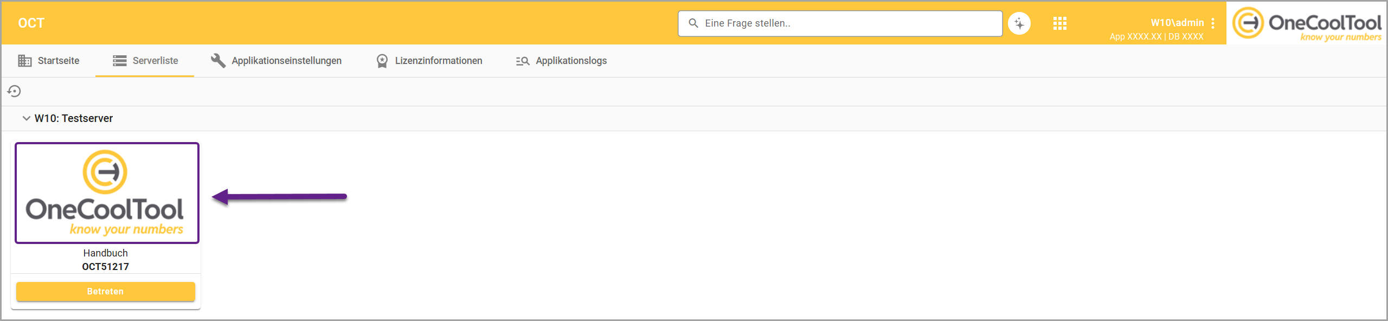Open the three-dot user menu
The image size is (1388, 321).
pos(1213,23)
